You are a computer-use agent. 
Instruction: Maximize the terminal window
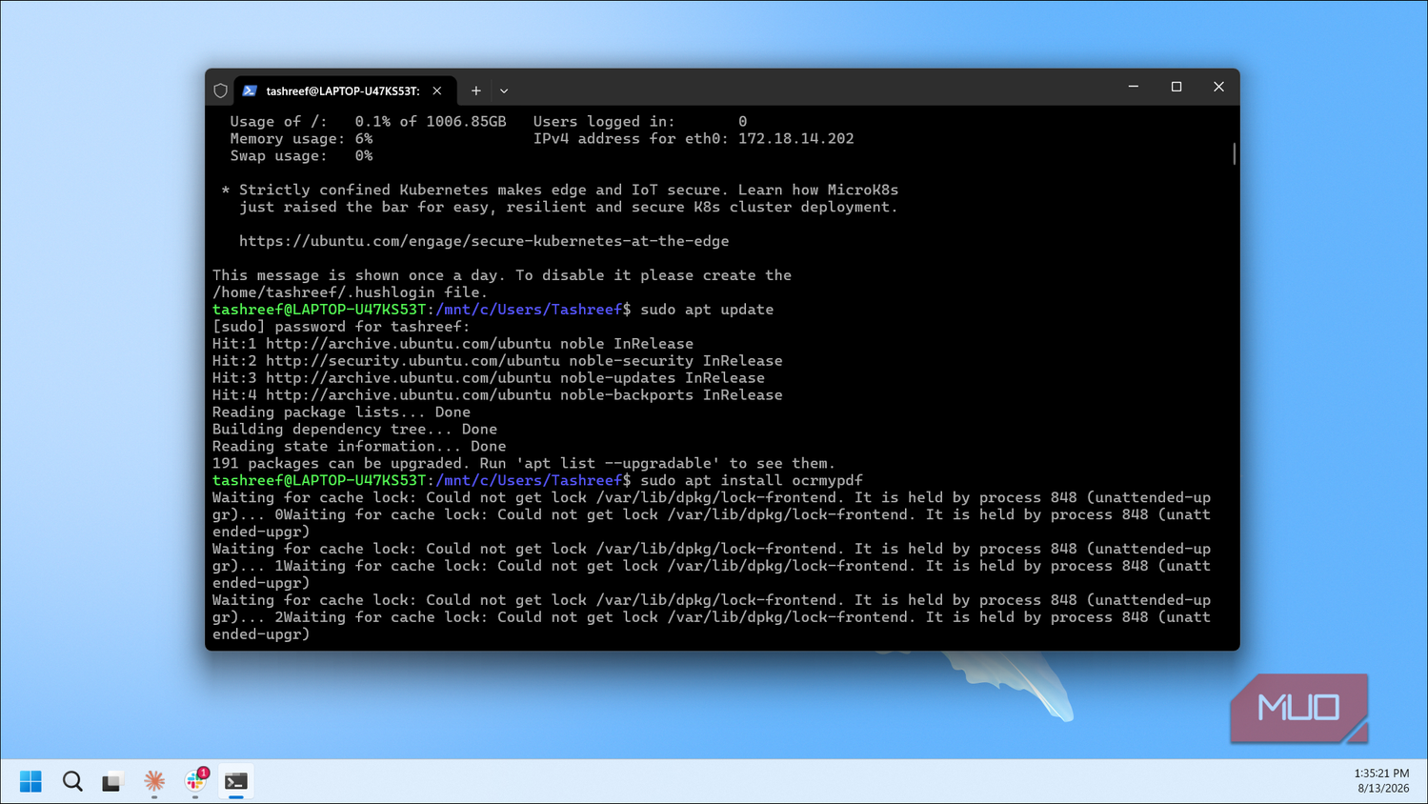pos(1177,87)
